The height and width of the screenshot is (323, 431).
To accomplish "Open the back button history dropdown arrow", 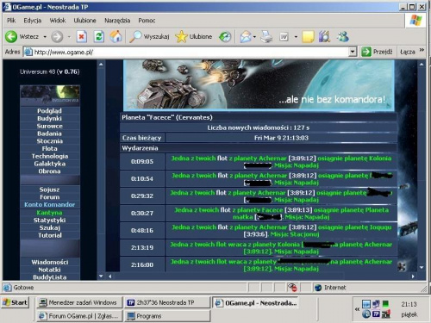I will pyautogui.click(x=45, y=37).
